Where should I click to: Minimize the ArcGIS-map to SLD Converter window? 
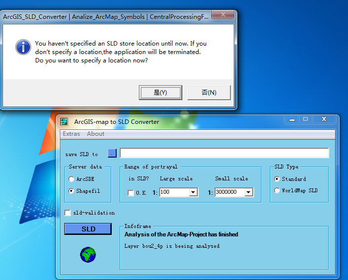point(292,119)
